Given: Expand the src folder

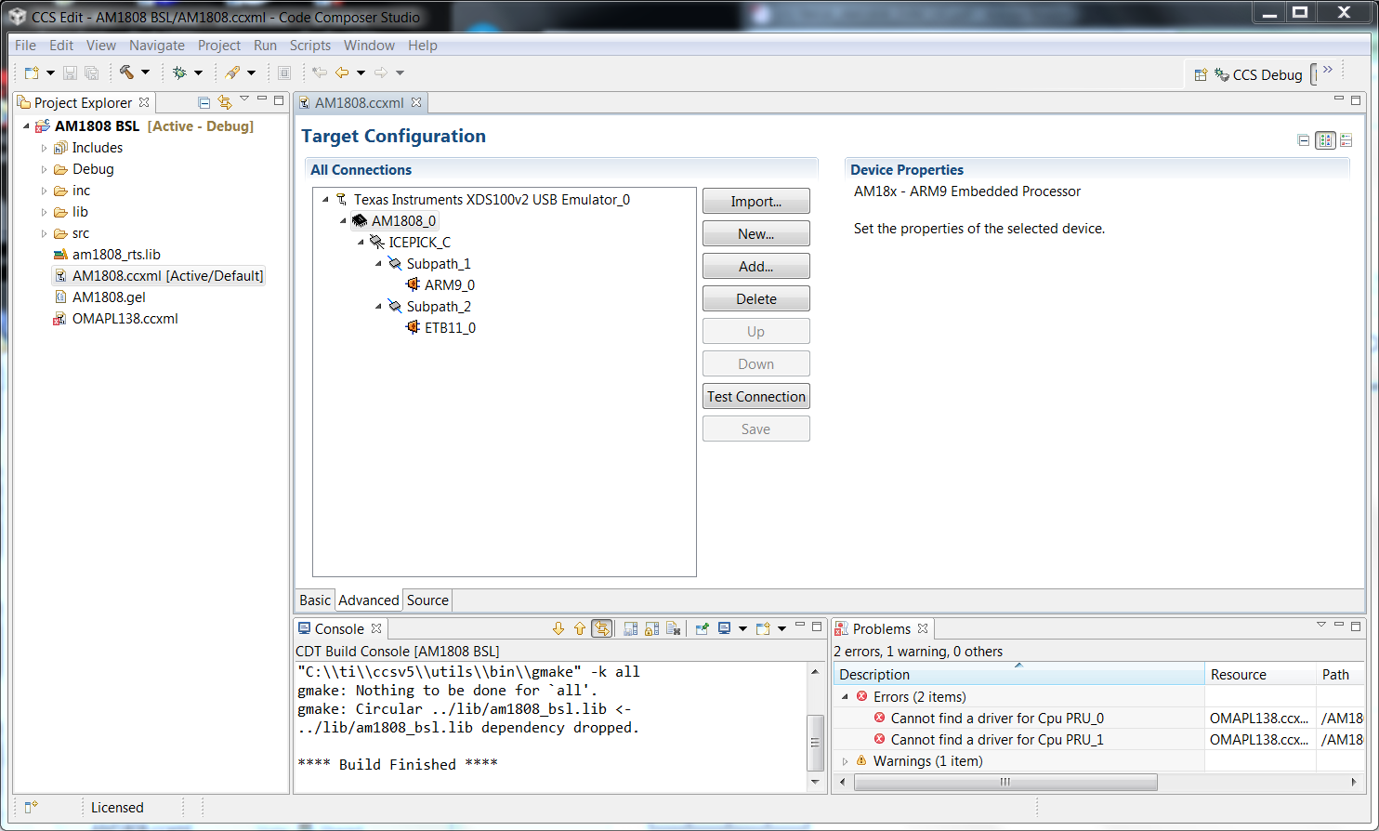Looking at the screenshot, I should 44,233.
